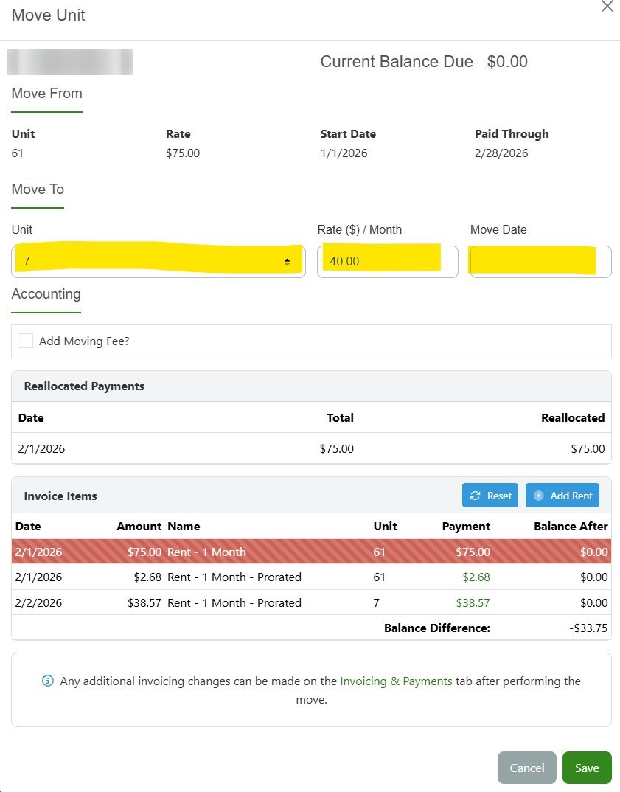Click the Move To section heading
Screen dimensions: 620x792
38,190
